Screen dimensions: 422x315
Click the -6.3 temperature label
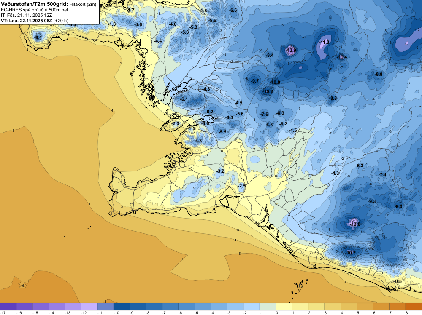pyautogui.click(x=229, y=117)
